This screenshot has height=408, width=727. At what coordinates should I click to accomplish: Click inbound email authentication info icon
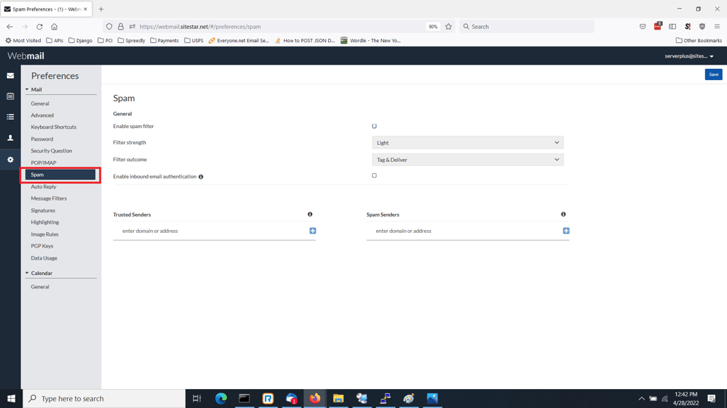click(x=201, y=177)
